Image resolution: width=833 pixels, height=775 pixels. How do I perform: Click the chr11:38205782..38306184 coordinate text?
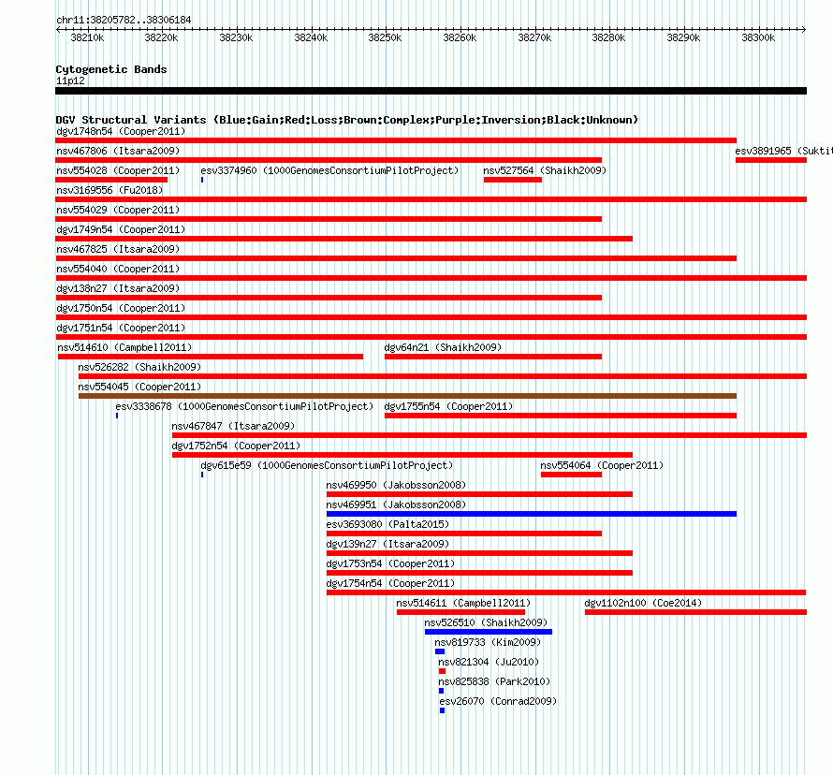pyautogui.click(x=124, y=21)
